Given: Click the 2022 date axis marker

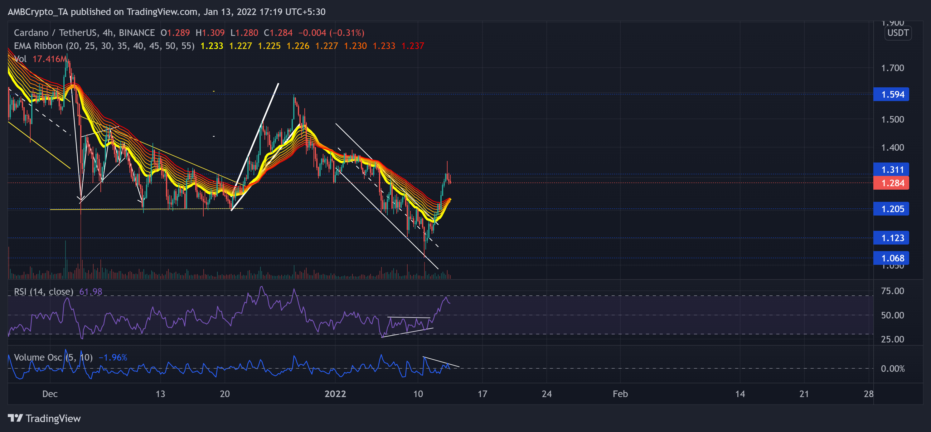Looking at the screenshot, I should point(335,394).
